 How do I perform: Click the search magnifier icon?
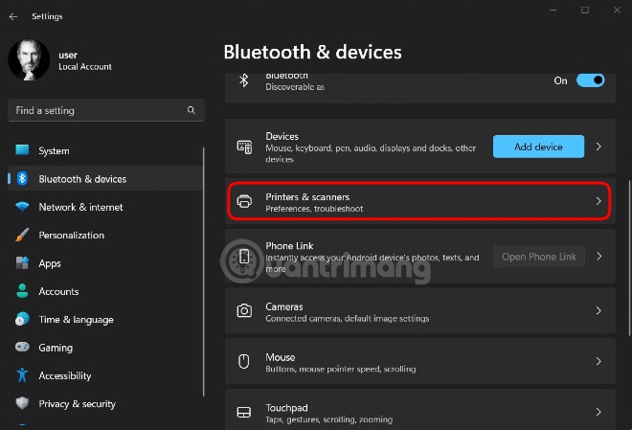point(192,110)
